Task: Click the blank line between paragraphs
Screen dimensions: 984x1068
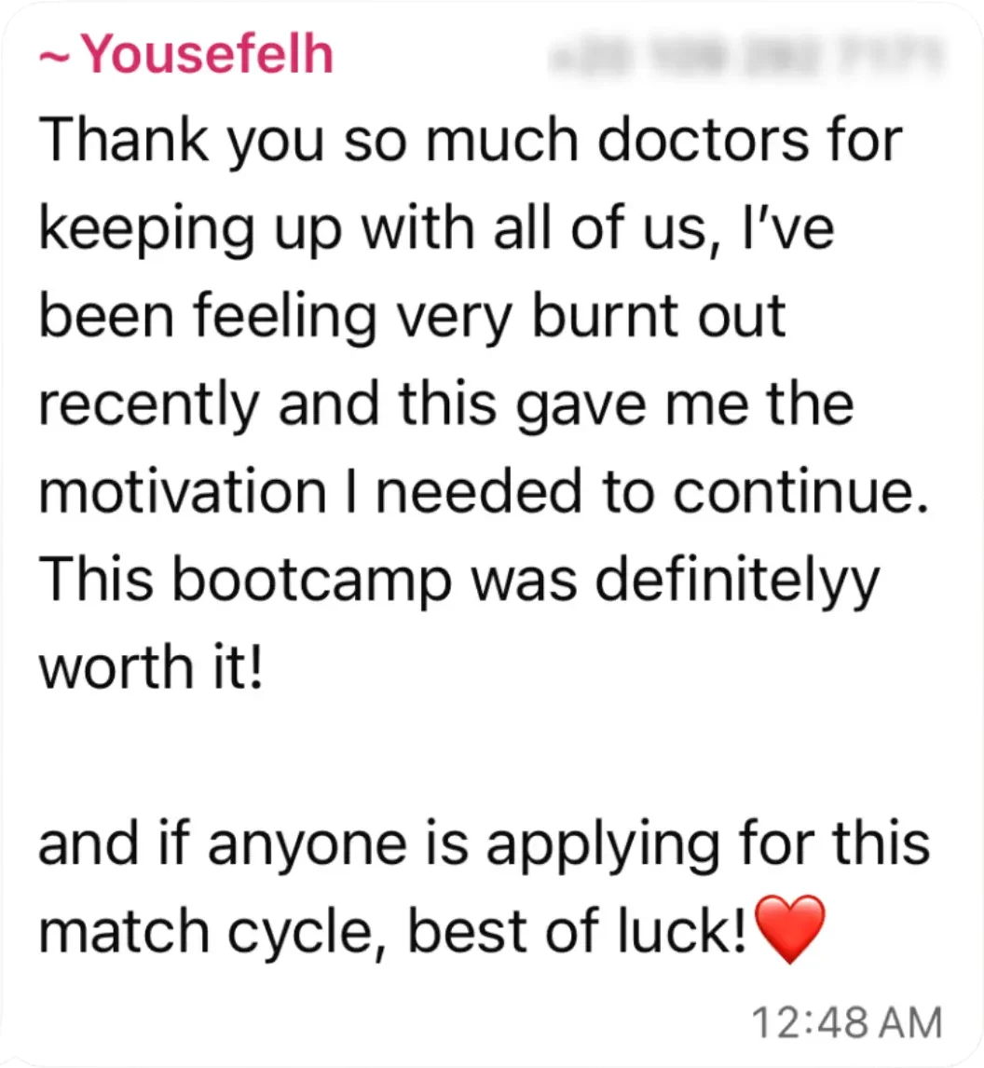Action: pos(485,755)
